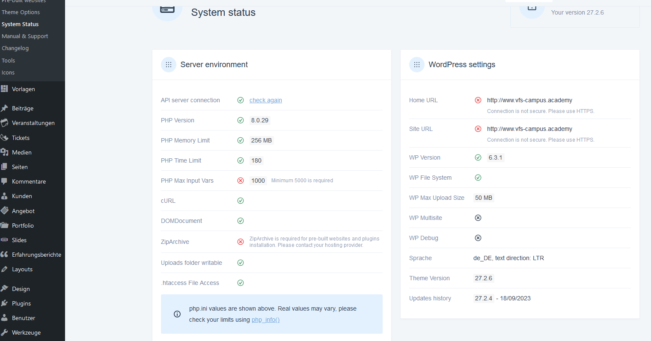Open the Veranstaltungen menu entry
Screen dimensions: 651x341
[x=33, y=123]
